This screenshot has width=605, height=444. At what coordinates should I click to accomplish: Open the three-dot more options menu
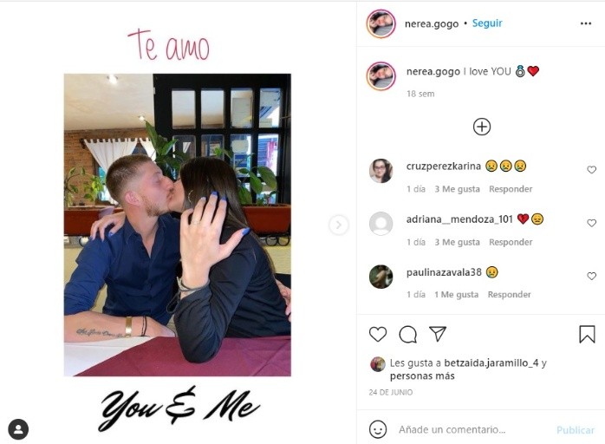586,23
